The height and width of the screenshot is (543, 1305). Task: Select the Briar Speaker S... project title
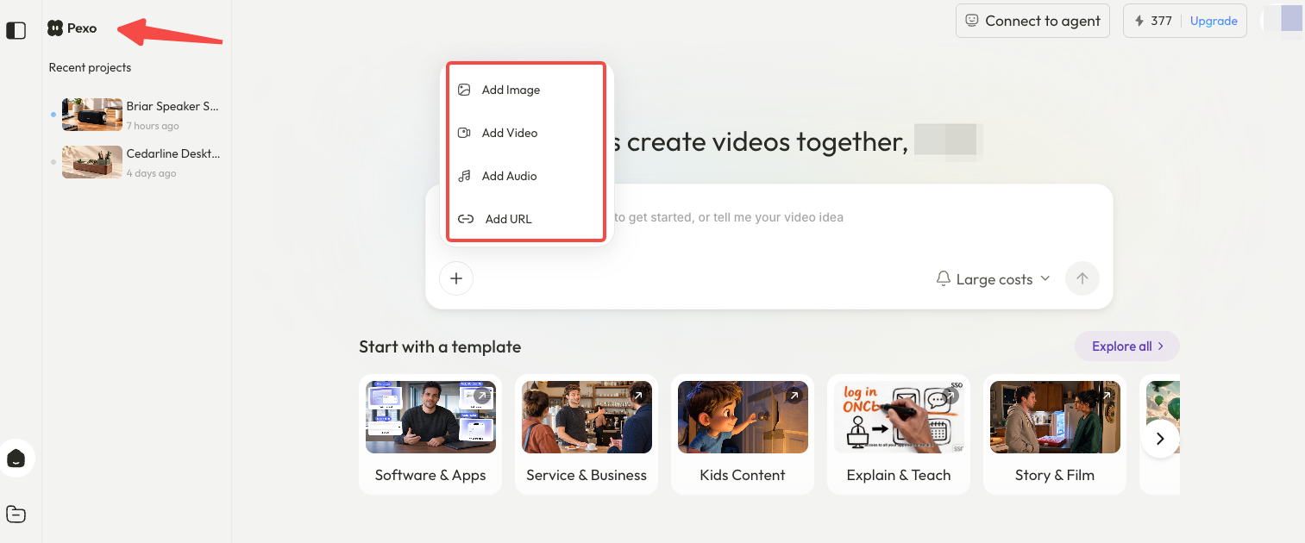pyautogui.click(x=173, y=107)
